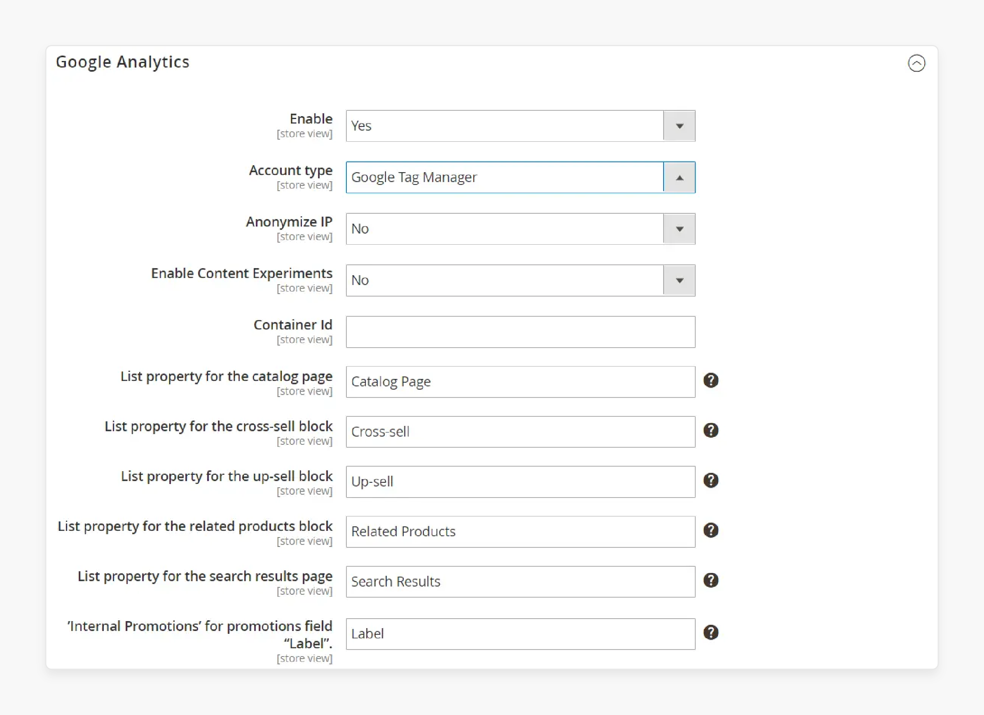Open the Anonymize IP dropdown

pyautogui.click(x=520, y=229)
